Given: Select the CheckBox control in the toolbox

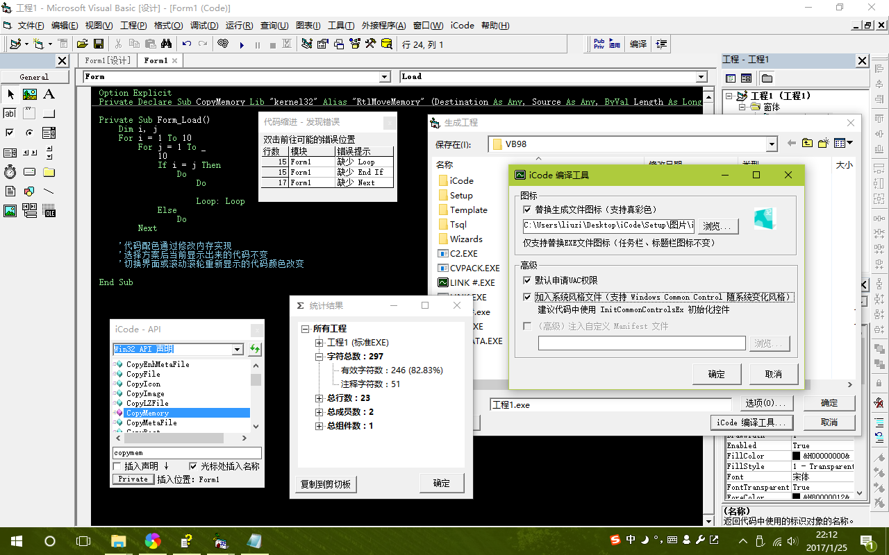Looking at the screenshot, I should tap(10, 133).
